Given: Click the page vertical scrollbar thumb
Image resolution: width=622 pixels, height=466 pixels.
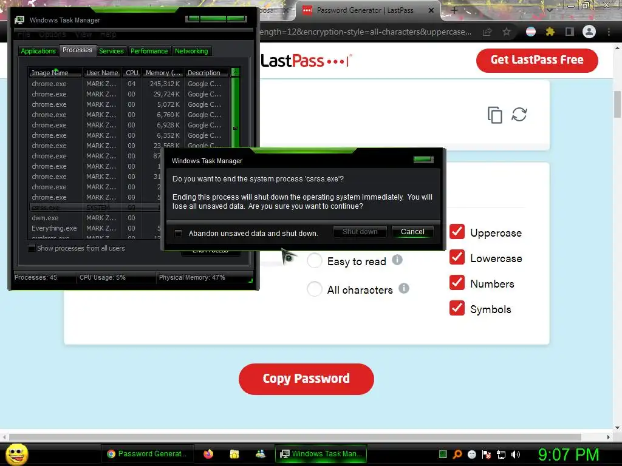Looking at the screenshot, I should (617, 104).
